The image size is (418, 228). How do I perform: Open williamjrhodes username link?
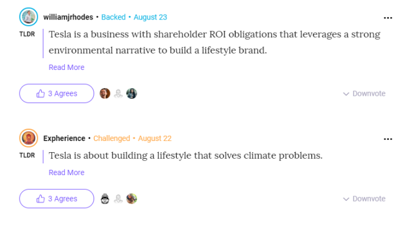coord(68,17)
